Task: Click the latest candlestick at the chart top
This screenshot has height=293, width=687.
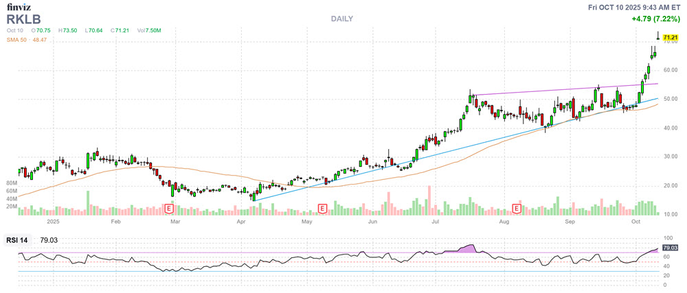Action: tap(658, 37)
